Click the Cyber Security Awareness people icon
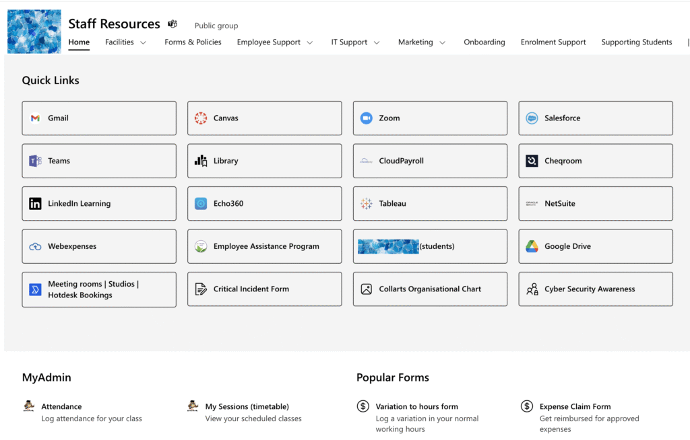 [532, 289]
